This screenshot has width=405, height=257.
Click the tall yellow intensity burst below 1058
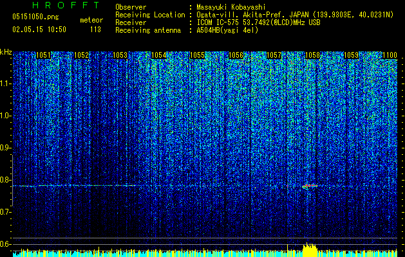pos(310,249)
